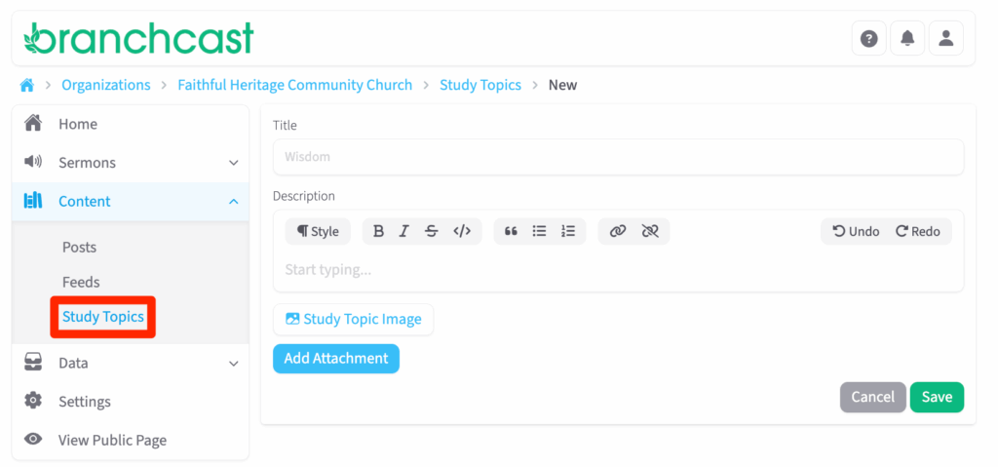This screenshot has height=467, width=998.
Task: Open the user account profile icon
Action: [945, 38]
